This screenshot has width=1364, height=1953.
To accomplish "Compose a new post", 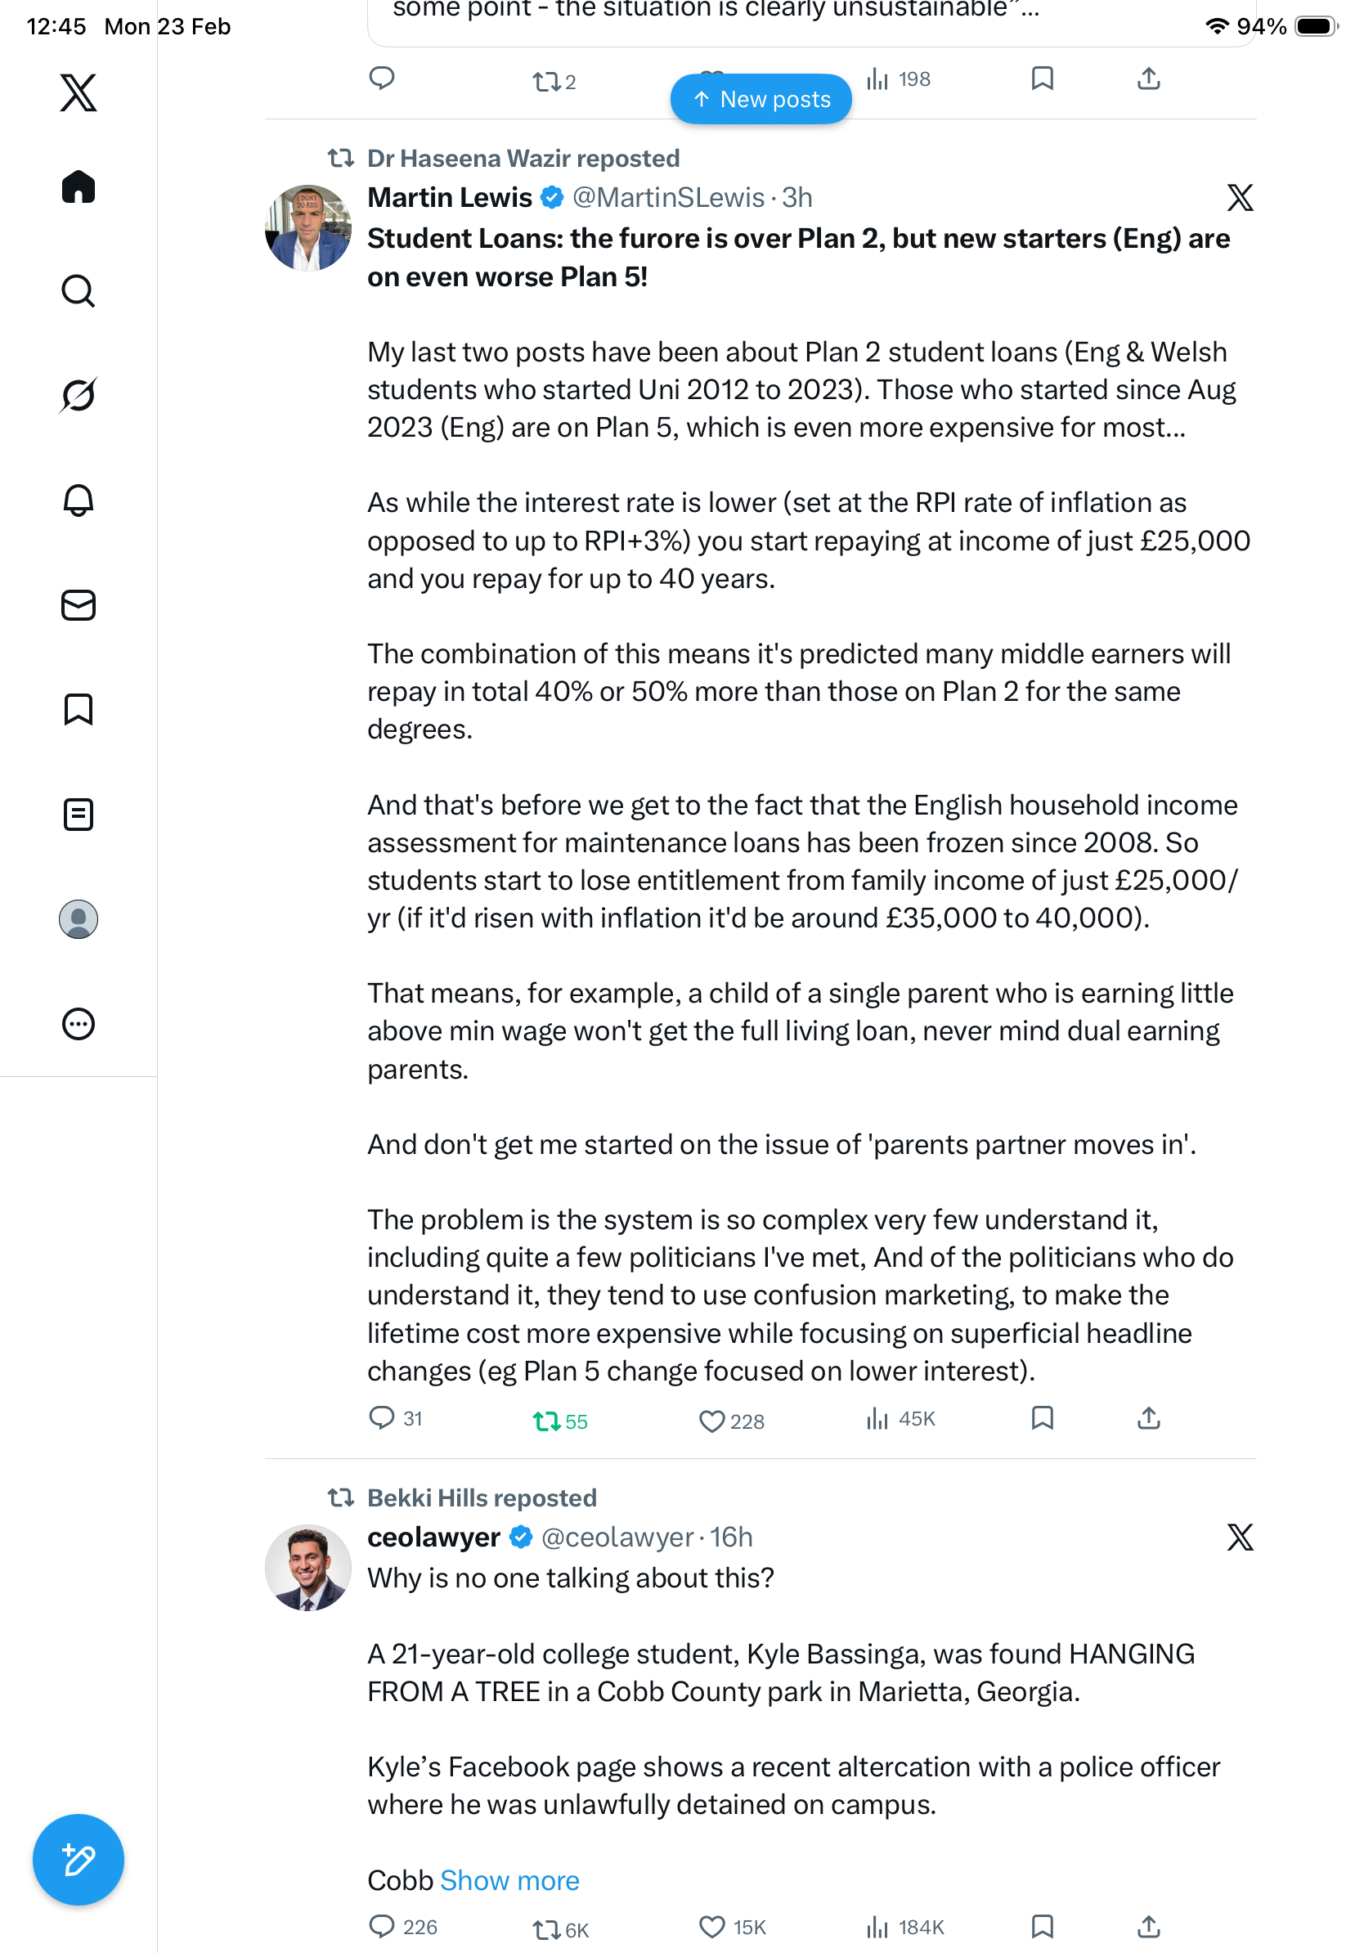I will [79, 1860].
